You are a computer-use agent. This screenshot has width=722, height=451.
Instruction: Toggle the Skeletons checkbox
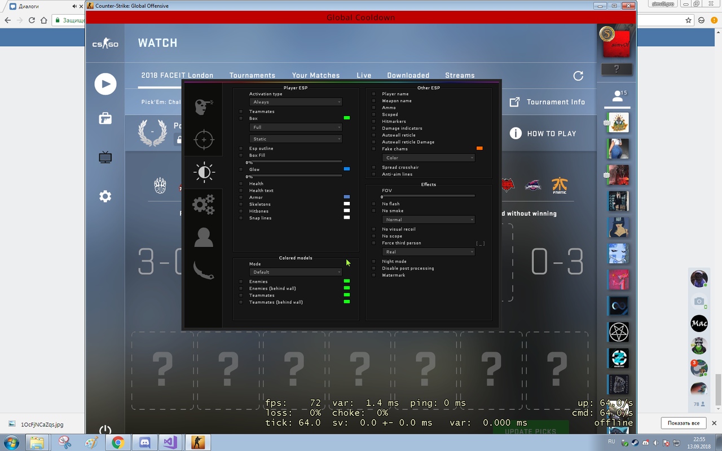[x=241, y=204]
